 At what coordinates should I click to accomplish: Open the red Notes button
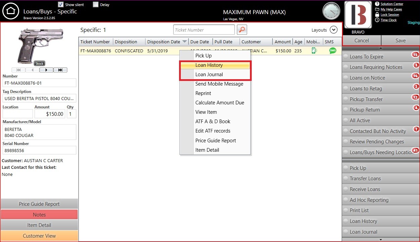tap(39, 215)
